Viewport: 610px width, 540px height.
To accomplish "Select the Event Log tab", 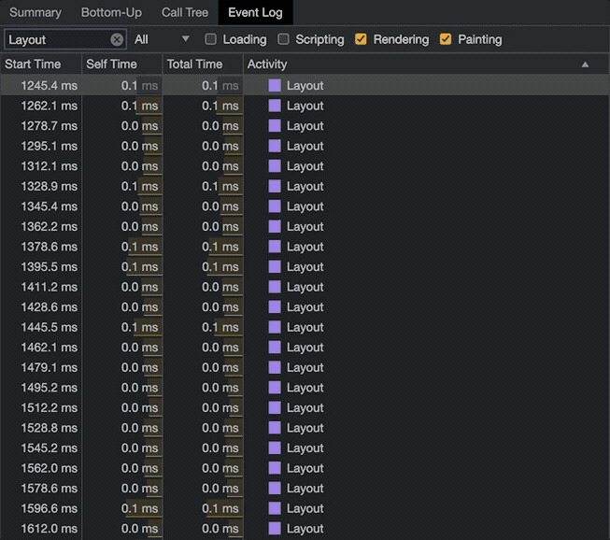I will click(255, 12).
